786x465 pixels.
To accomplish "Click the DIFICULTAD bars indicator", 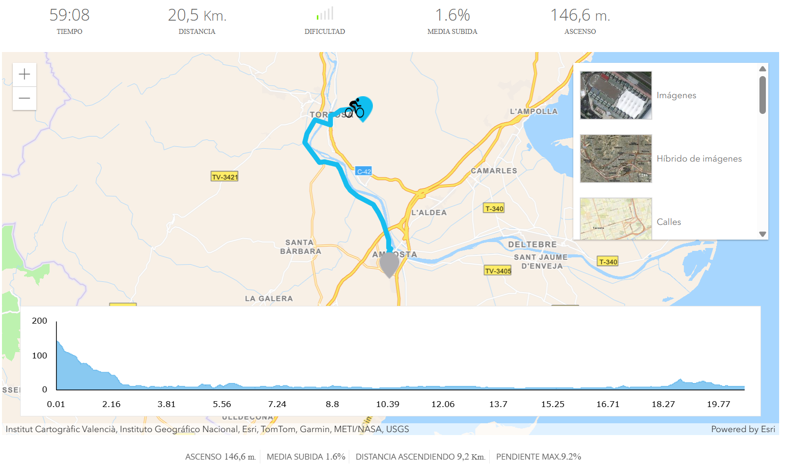I will coord(325,13).
